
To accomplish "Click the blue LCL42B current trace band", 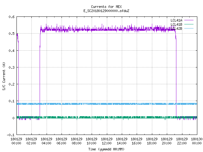I will tap(107, 104).
